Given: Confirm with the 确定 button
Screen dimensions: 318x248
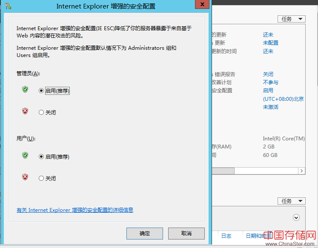Looking at the screenshot, I should [x=145, y=234].
